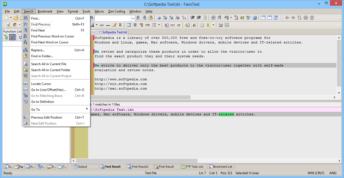The image size is (344, 178).
Task: Switch to the Bookmark List tab
Action: pyautogui.click(x=221, y=167)
